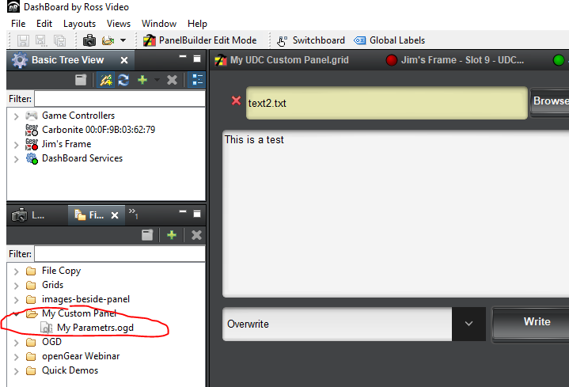Select Game Controllers in tree

pos(78,116)
